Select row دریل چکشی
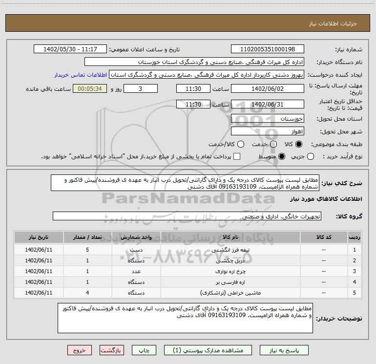 tap(188, 260)
